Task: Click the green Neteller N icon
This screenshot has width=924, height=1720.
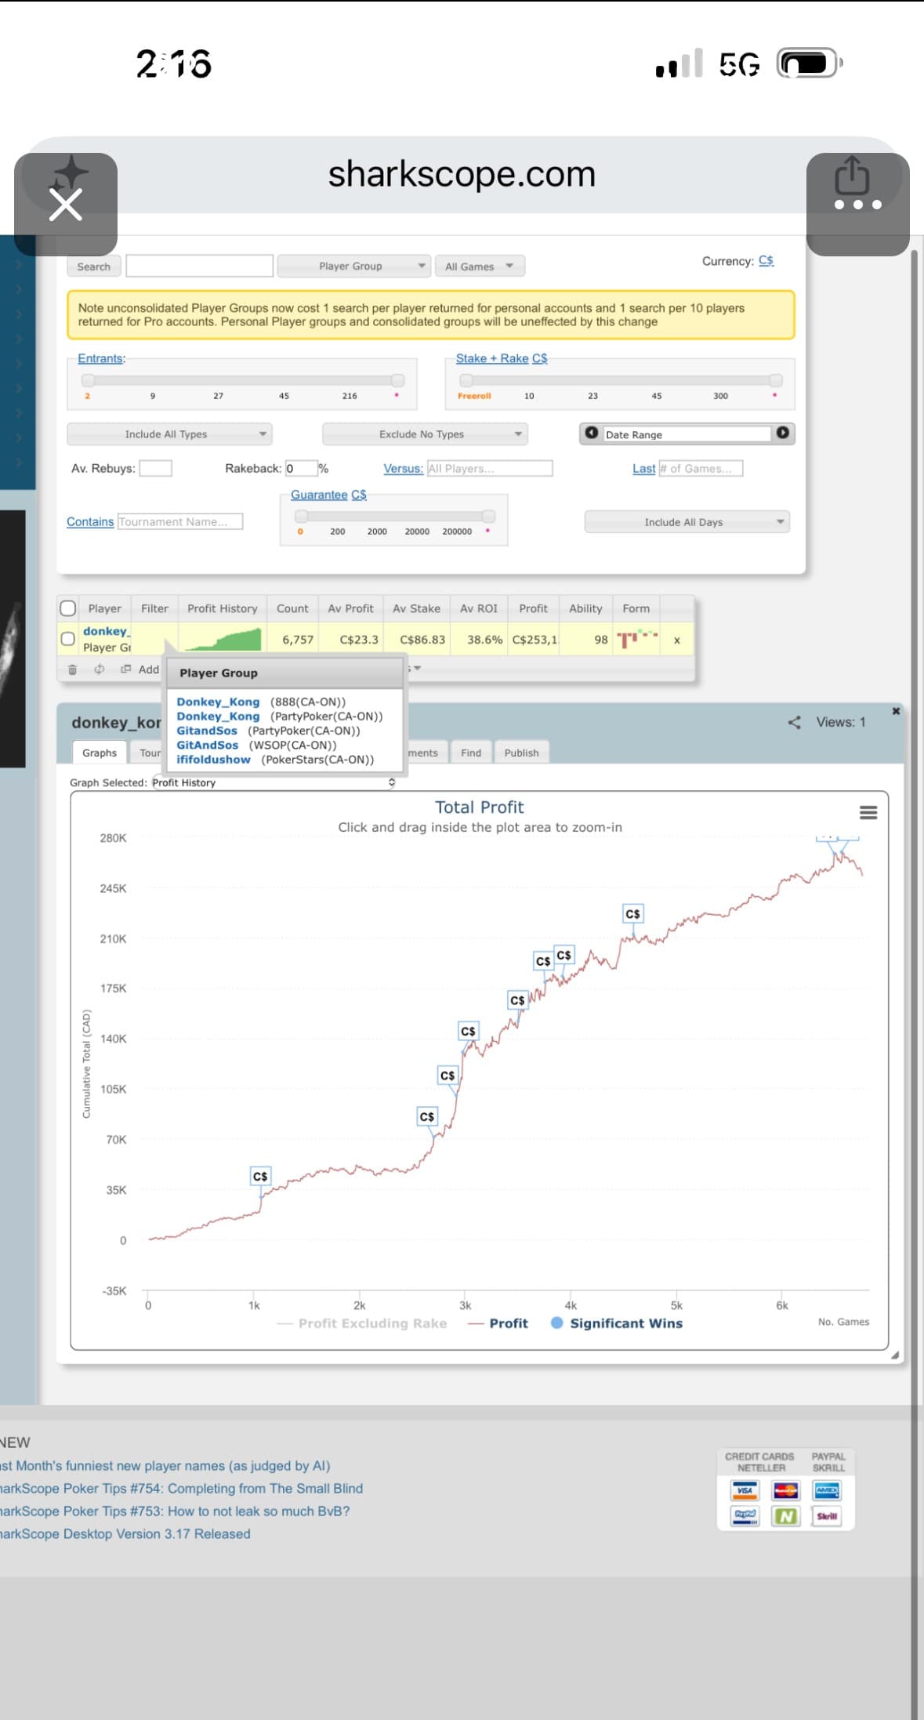Action: (x=785, y=1516)
